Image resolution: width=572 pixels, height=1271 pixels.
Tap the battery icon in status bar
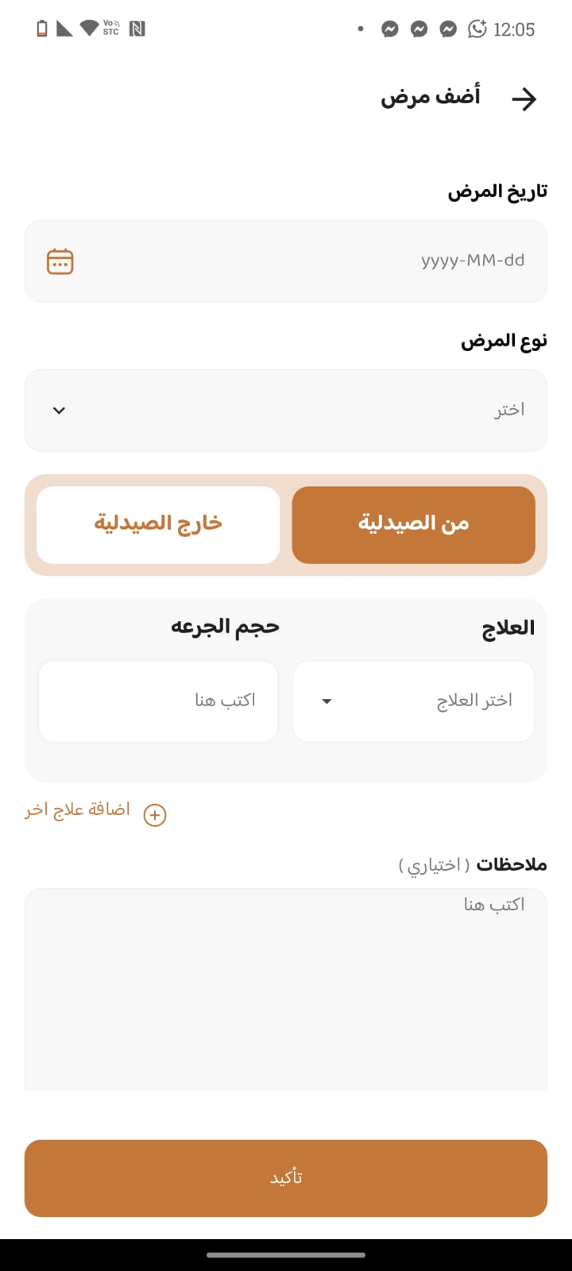click(42, 29)
